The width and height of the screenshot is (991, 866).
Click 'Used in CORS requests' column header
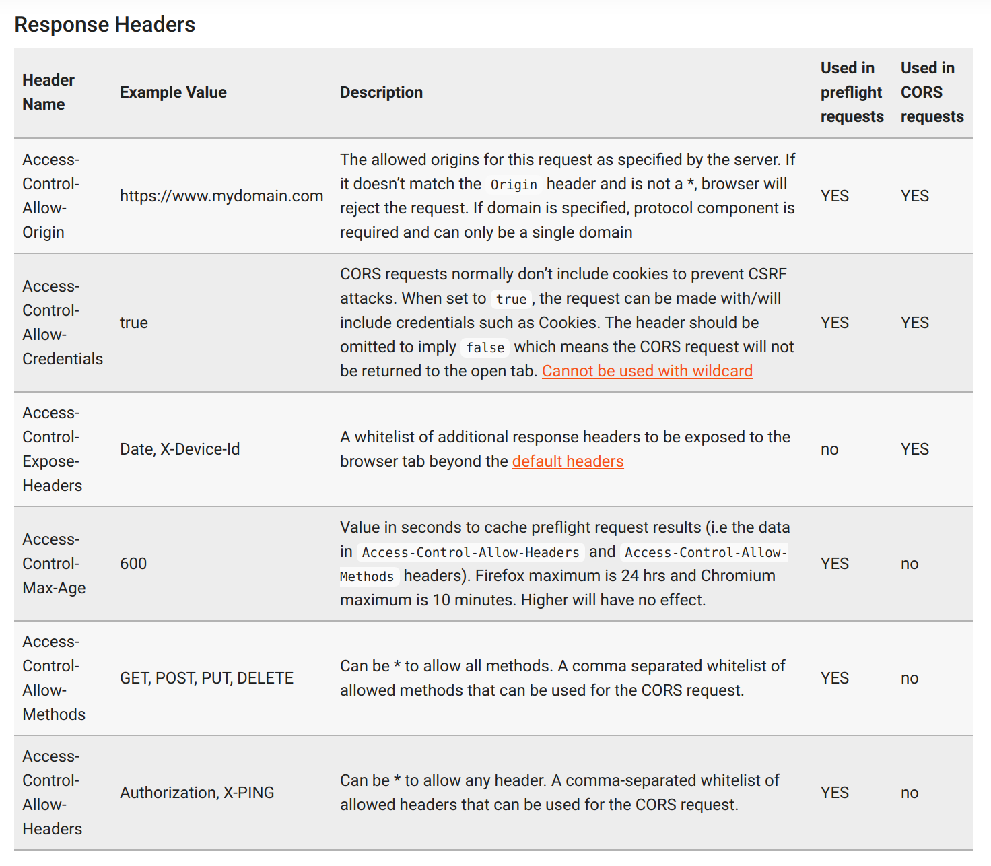pyautogui.click(x=932, y=92)
